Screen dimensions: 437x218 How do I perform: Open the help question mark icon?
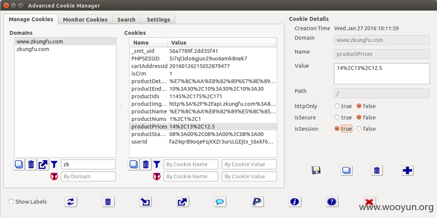point(332,202)
